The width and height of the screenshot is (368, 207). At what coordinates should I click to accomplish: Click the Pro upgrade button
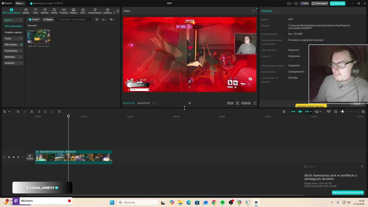coord(305,3)
